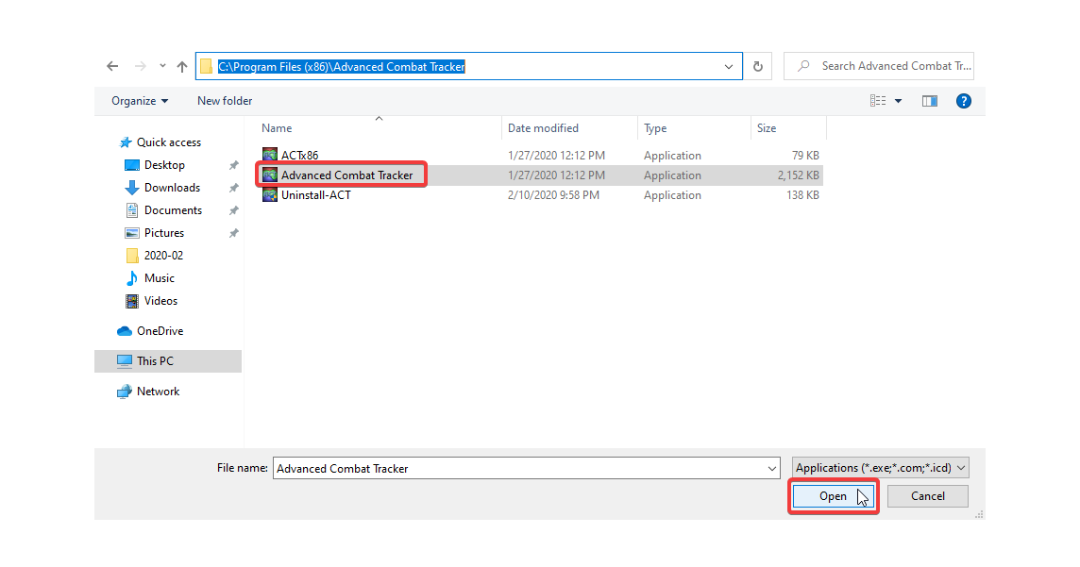The image size is (1080, 567).
Task: Click the pin icon beside Downloads
Action: 233,188
